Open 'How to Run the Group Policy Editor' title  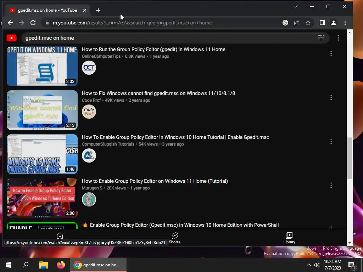coord(153,49)
